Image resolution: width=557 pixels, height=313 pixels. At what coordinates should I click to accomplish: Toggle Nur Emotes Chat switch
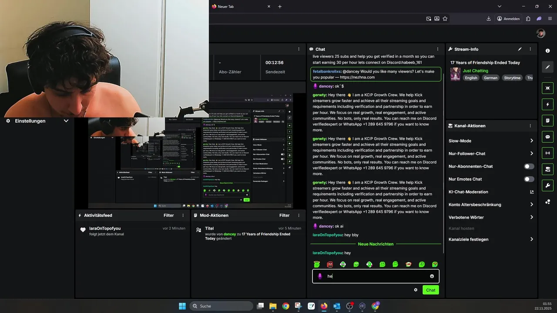pos(529,179)
